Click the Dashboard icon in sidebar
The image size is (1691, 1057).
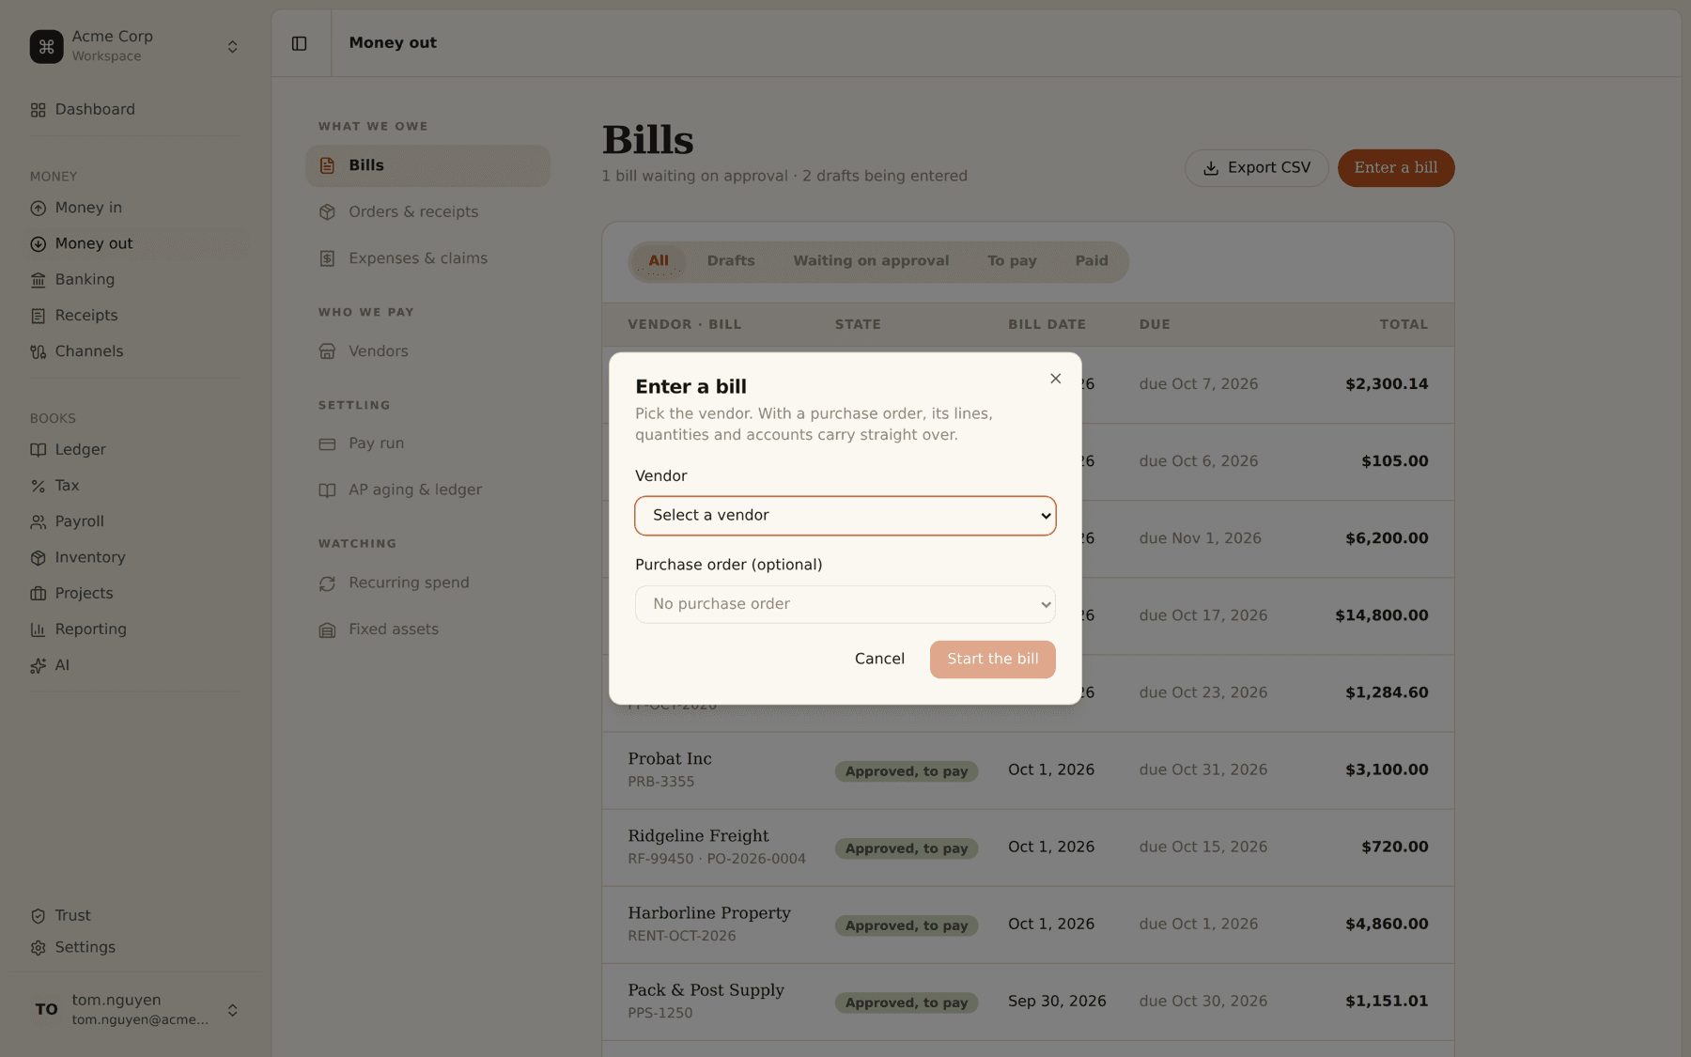point(38,110)
